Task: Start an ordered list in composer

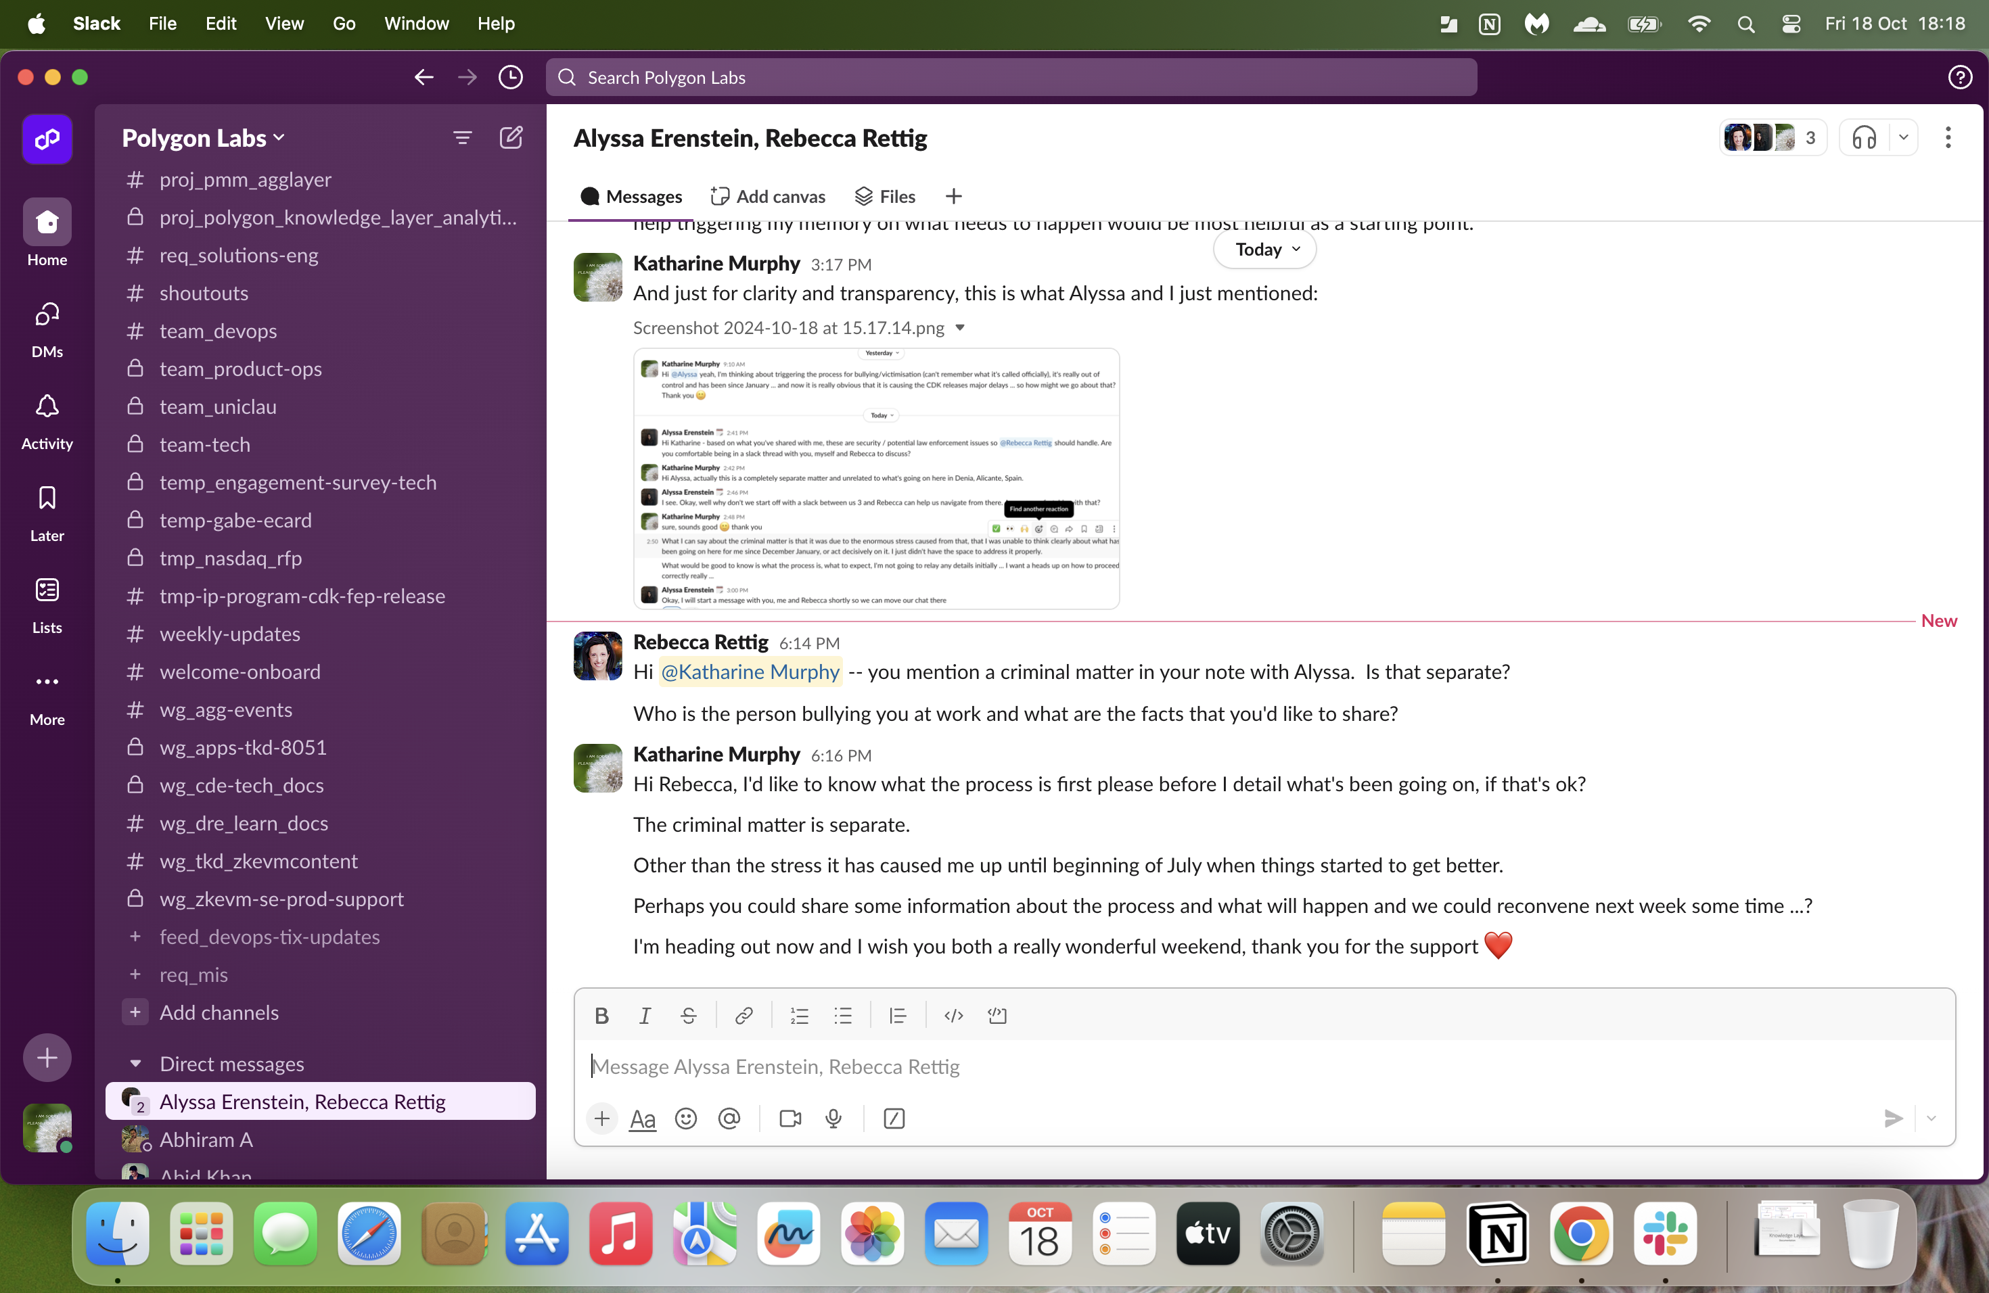Action: click(x=799, y=1015)
